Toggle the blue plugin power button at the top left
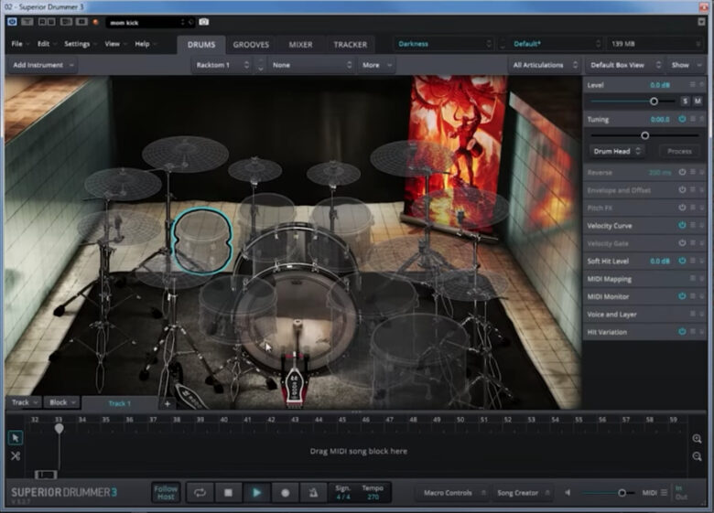 12,22
